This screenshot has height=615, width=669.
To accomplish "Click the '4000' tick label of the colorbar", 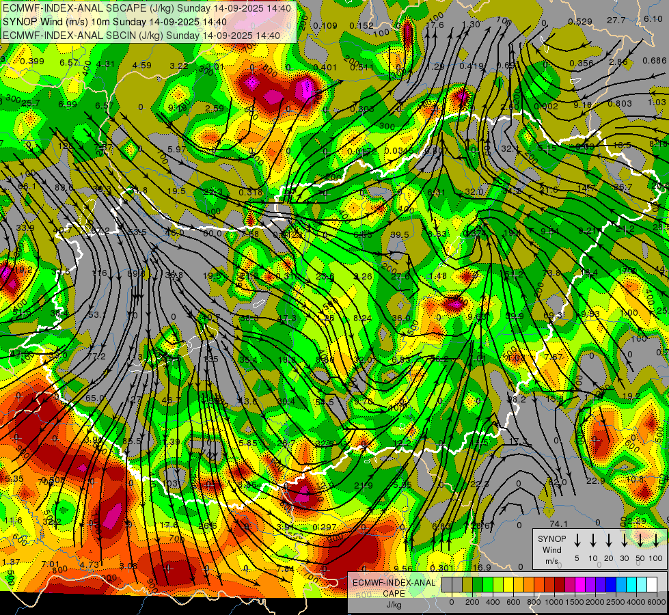I will click(636, 602).
